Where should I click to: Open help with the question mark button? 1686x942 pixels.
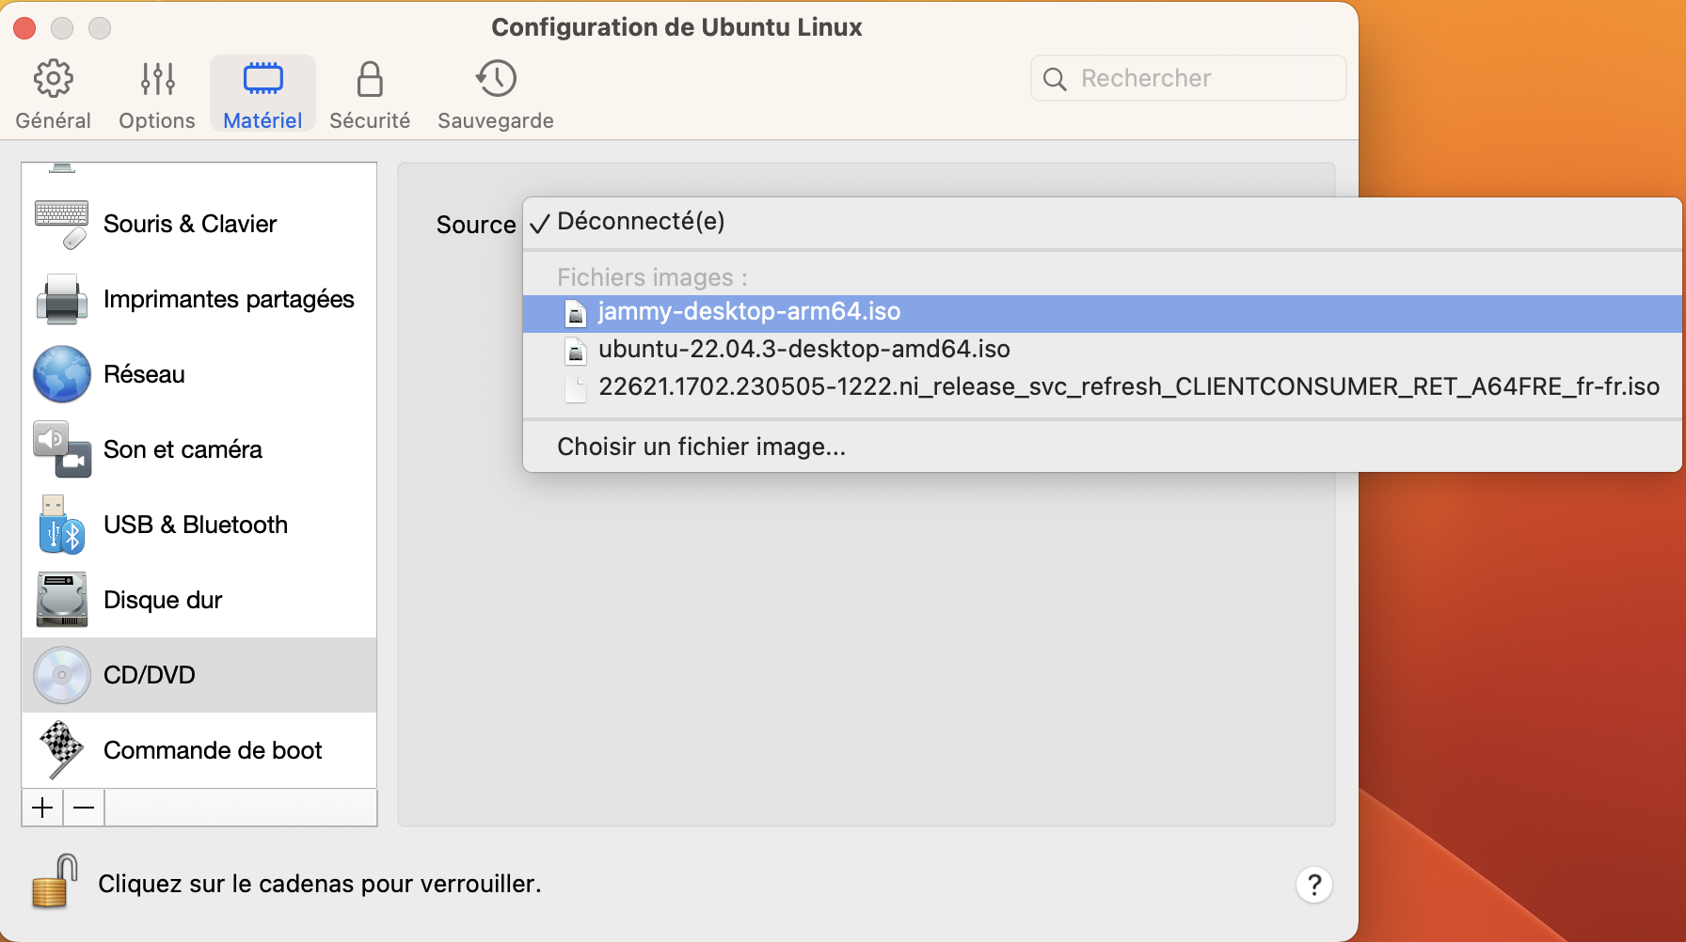tap(1314, 885)
